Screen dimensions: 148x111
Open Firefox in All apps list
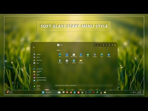tap(36, 75)
